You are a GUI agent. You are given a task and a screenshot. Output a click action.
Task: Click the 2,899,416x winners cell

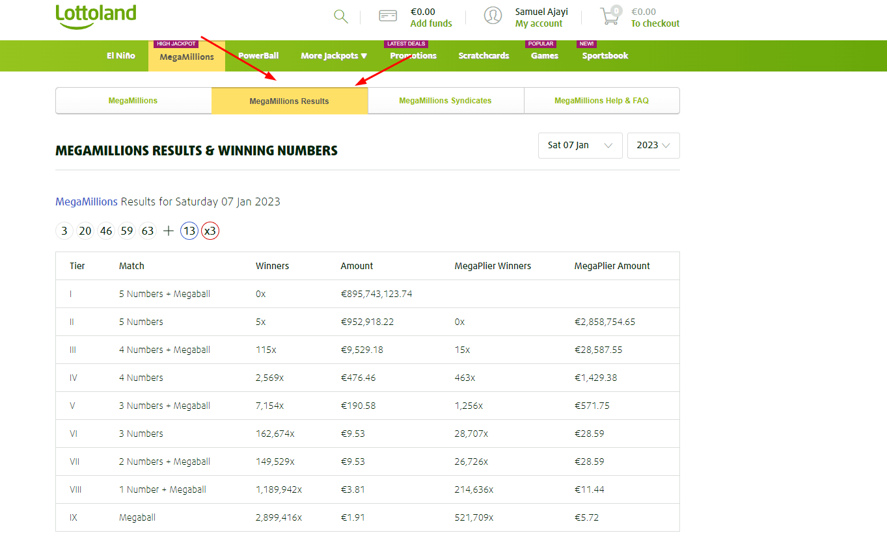click(279, 517)
